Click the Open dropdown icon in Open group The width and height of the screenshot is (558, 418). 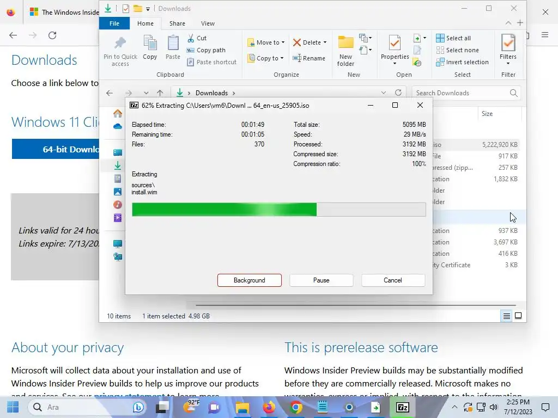coord(420,38)
